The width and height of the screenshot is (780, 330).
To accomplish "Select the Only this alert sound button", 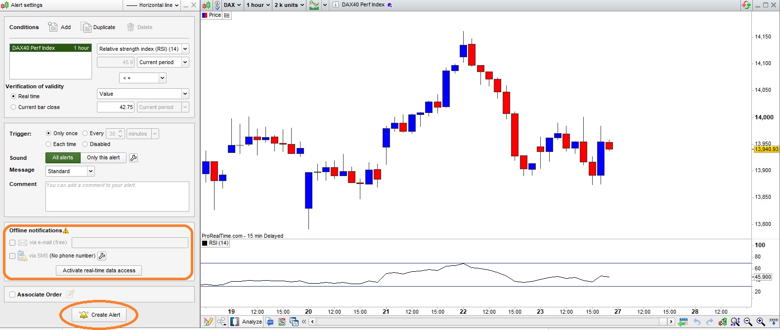I will click(x=103, y=158).
